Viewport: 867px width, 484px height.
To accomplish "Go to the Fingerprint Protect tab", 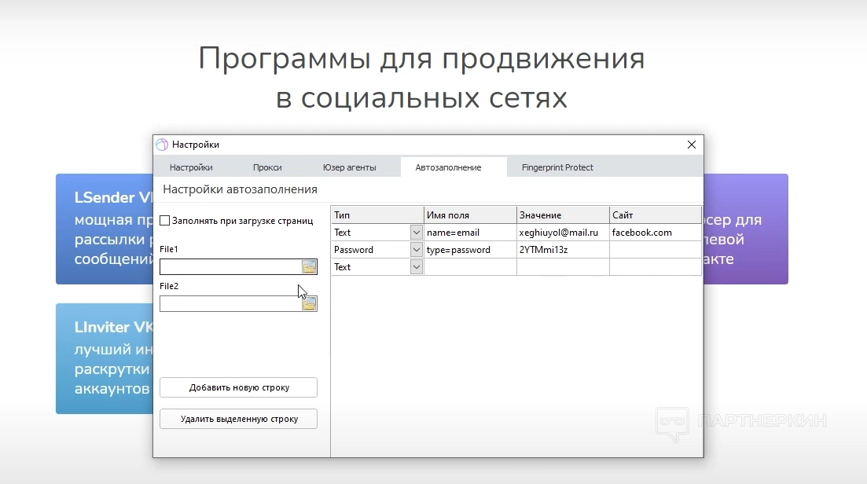I will (557, 167).
